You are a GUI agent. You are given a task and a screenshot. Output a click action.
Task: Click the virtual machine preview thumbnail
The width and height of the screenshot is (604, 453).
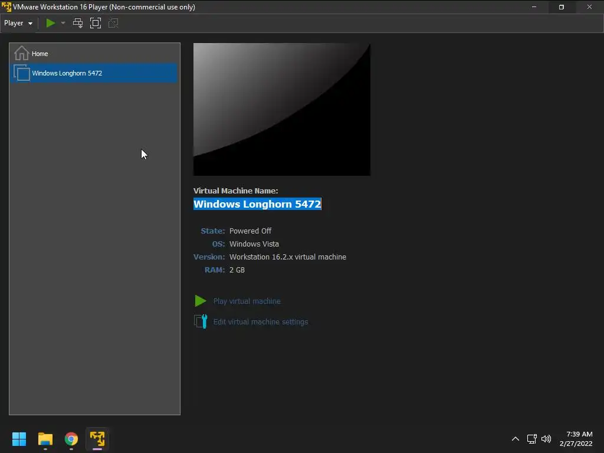coord(281,109)
